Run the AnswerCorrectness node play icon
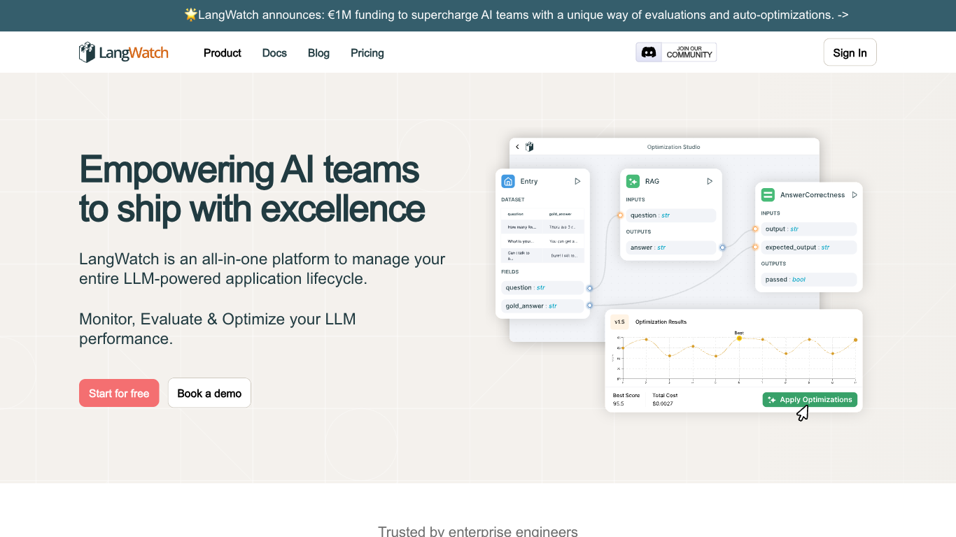This screenshot has width=956, height=537. (x=855, y=195)
